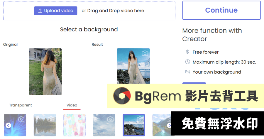Click the clock icon for clip length
The height and width of the screenshot is (139, 264).
(x=187, y=62)
